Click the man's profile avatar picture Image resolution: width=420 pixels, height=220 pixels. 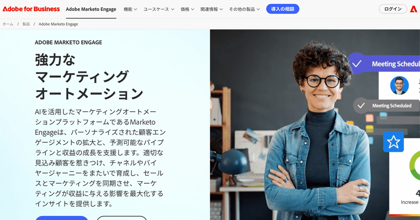(399, 85)
